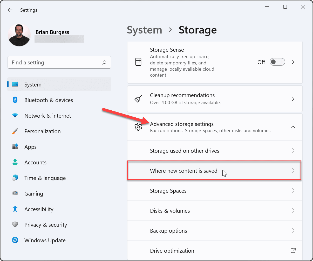The image size is (313, 261).
Task: Click System in the breadcrumb
Action: pos(144,30)
